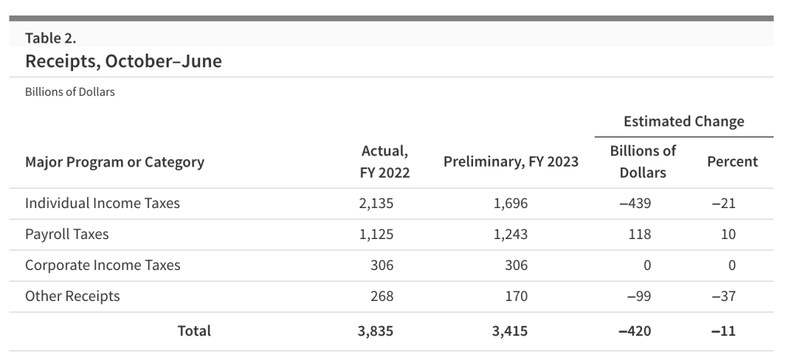Select the −420 total change value
The width and height of the screenshot is (797, 360).
coord(635,331)
